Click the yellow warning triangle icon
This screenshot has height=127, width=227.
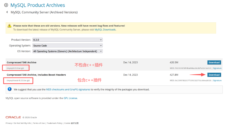pos(9,26)
